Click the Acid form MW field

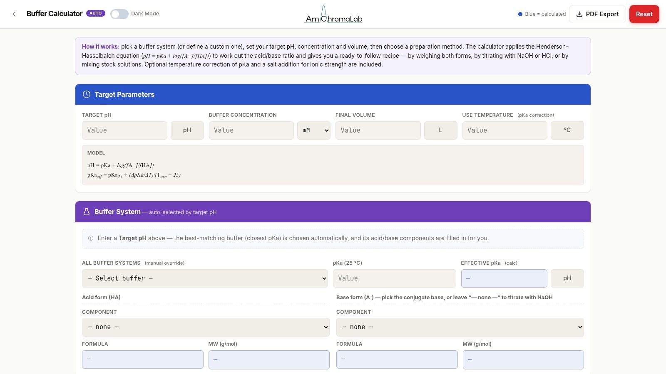pyautogui.click(x=269, y=359)
